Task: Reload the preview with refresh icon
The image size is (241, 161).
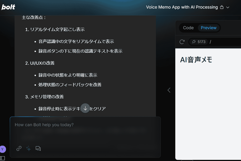Action: (182, 42)
